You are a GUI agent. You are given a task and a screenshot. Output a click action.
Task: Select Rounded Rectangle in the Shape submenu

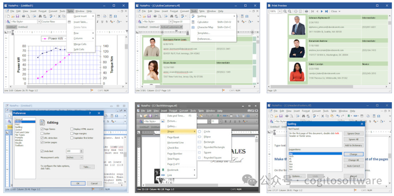(x=214, y=147)
